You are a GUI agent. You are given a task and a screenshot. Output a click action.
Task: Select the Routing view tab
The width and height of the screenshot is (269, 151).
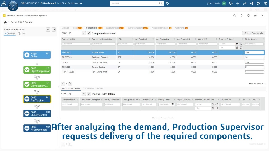pos(10,34)
